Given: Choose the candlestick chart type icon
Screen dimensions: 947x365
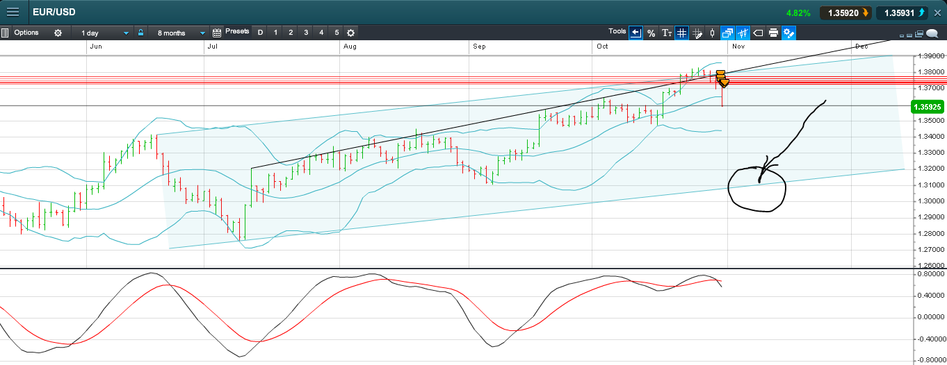Looking at the screenshot, I should [x=712, y=33].
